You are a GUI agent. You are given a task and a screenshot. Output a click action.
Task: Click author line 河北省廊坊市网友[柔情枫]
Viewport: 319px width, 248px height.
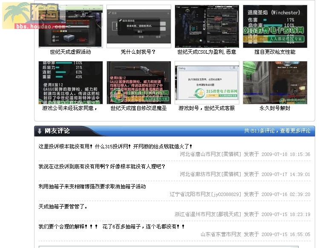[x=210, y=174]
